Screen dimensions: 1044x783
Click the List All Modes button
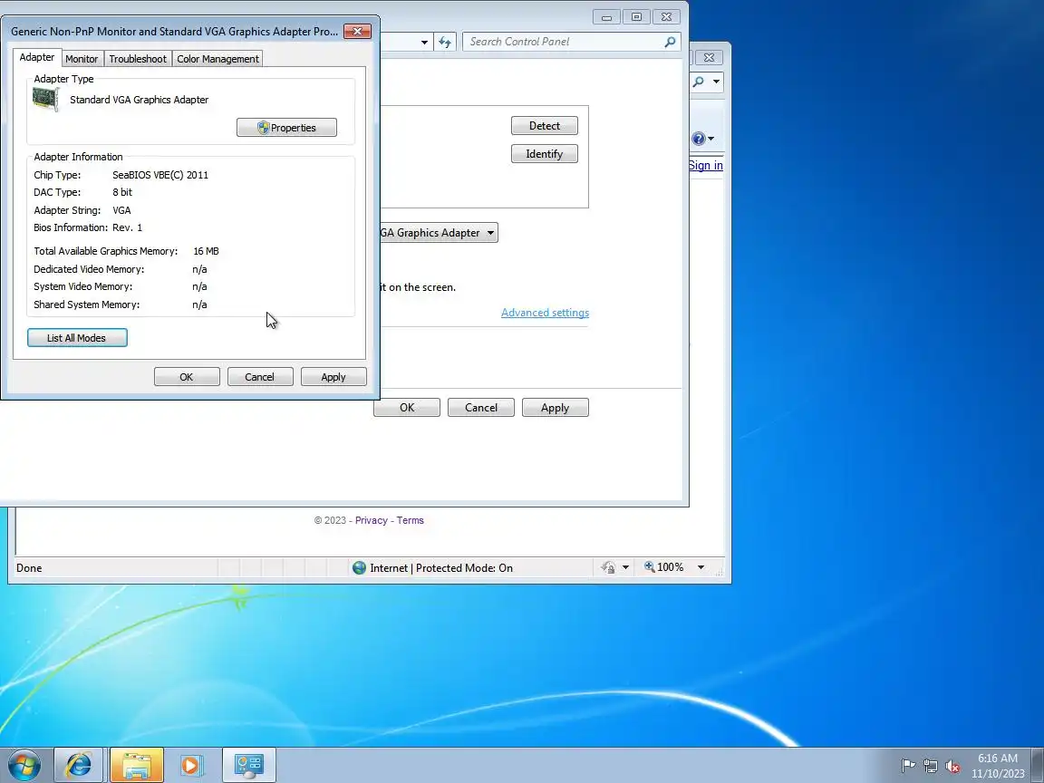[x=77, y=337]
